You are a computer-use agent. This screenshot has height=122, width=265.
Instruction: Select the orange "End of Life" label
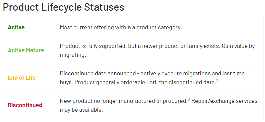(x=22, y=78)
